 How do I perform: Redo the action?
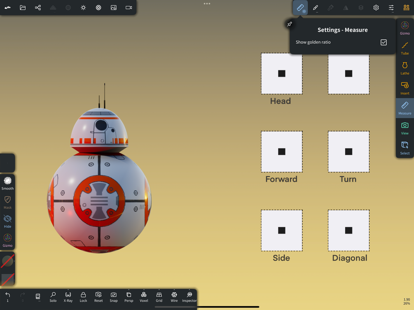click(23, 297)
